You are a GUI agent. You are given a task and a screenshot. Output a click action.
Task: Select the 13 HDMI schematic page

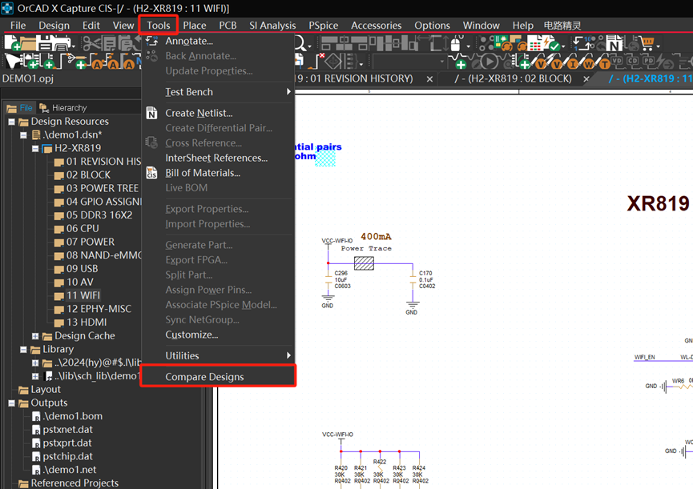(87, 323)
